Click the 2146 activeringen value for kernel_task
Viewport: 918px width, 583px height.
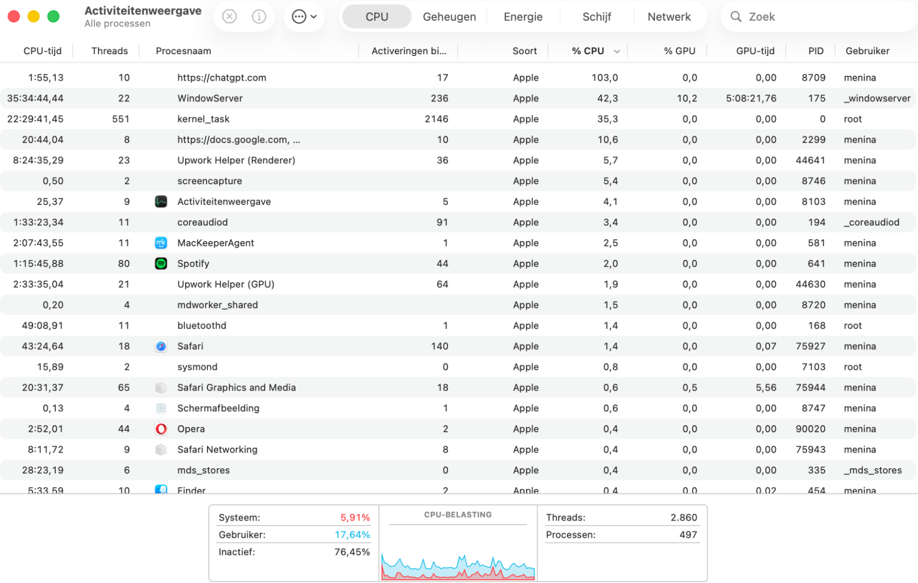[x=436, y=119]
